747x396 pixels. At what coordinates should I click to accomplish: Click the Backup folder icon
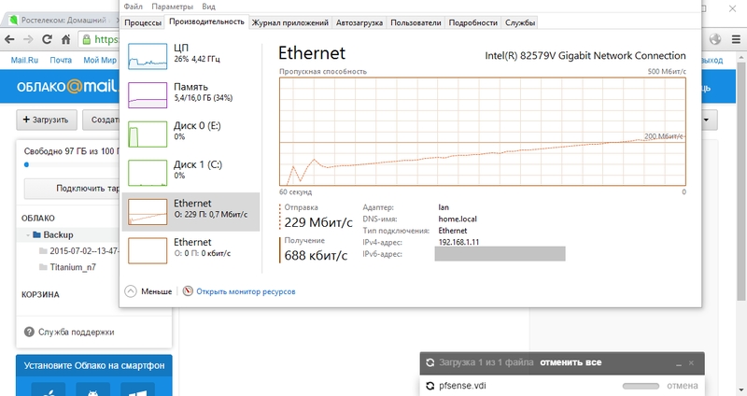(x=35, y=235)
